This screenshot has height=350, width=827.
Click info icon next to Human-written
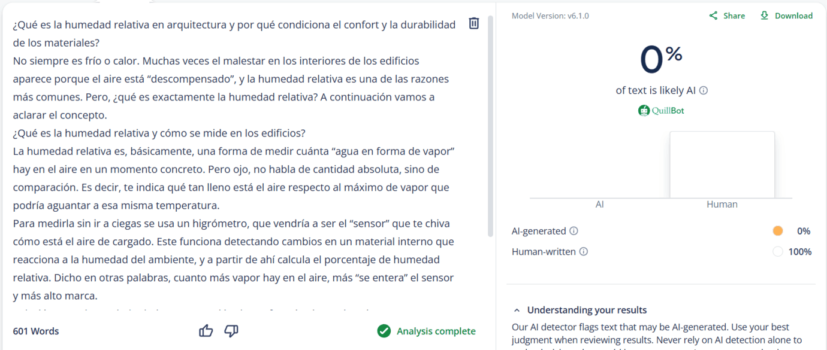point(583,252)
